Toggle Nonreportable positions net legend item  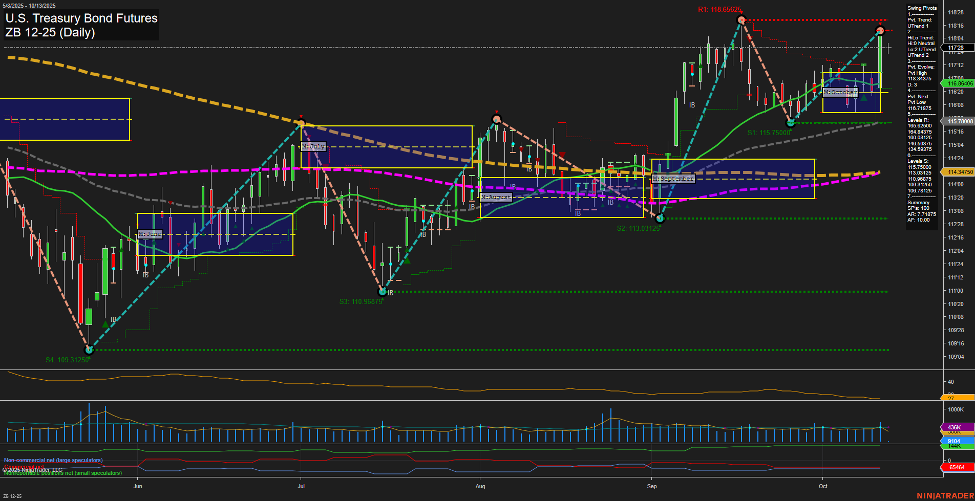click(62, 473)
